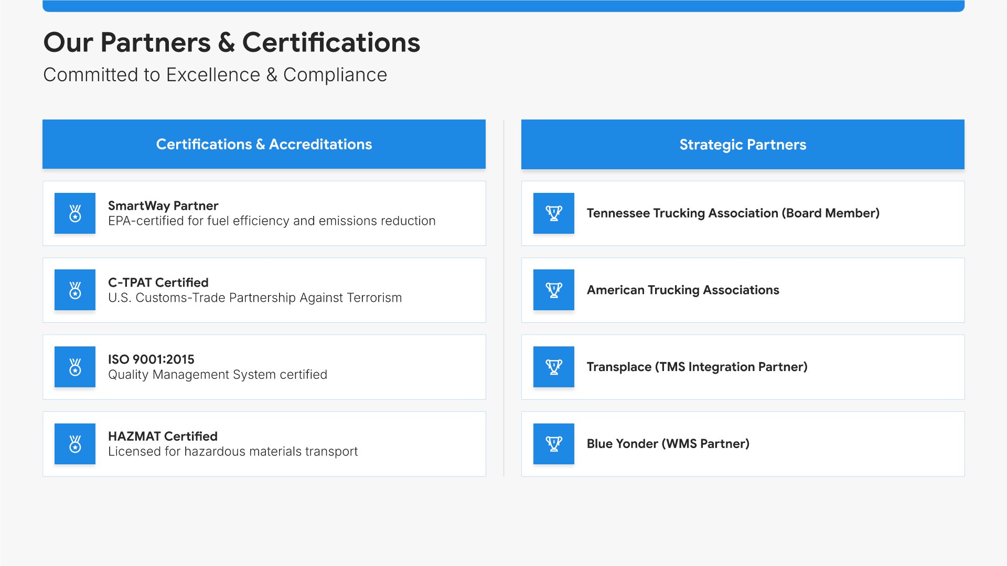Image resolution: width=1007 pixels, height=566 pixels.
Task: Click the medal icon beside HAZMAT Certified
Action: click(x=75, y=444)
